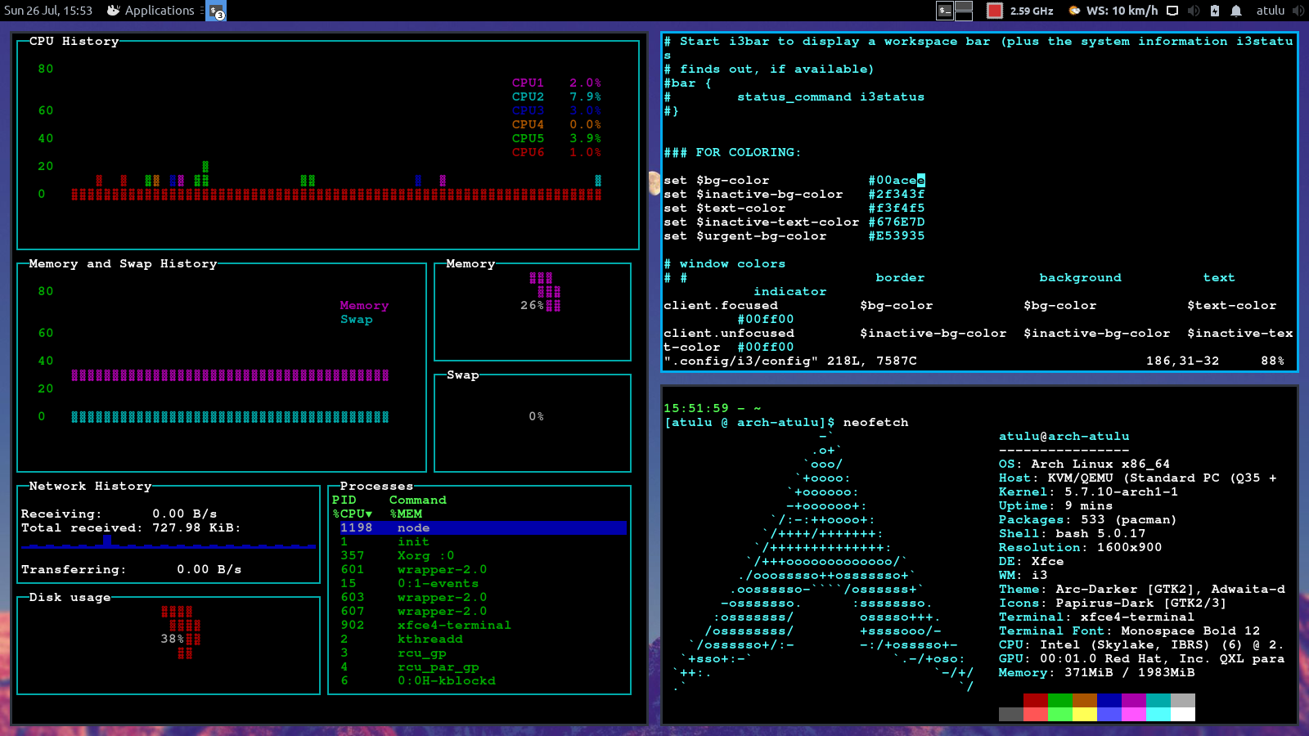Click the CPU4 legend entry
Image resolution: width=1309 pixels, height=736 pixels.
557,125
